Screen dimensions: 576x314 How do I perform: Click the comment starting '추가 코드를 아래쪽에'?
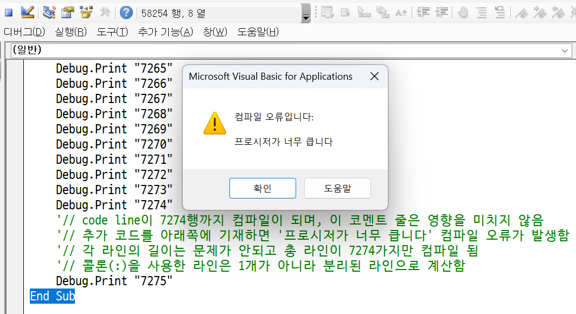tap(312, 235)
